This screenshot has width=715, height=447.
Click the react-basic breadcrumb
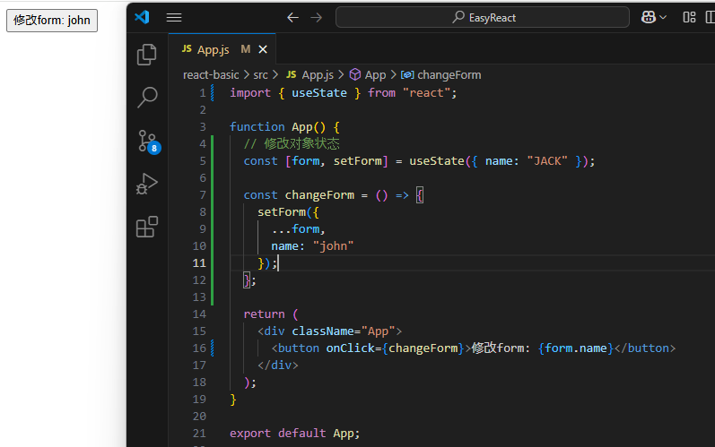click(x=211, y=75)
